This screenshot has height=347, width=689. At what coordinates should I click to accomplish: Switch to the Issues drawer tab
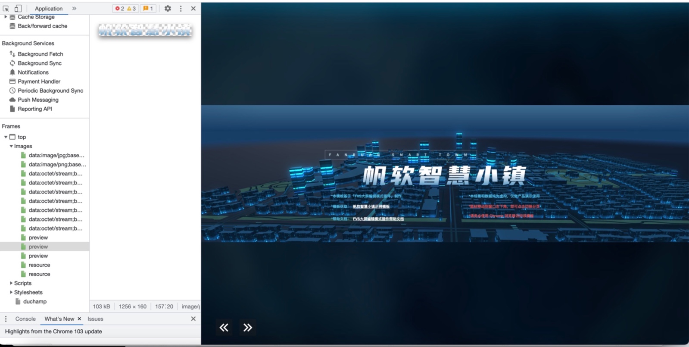tap(95, 319)
